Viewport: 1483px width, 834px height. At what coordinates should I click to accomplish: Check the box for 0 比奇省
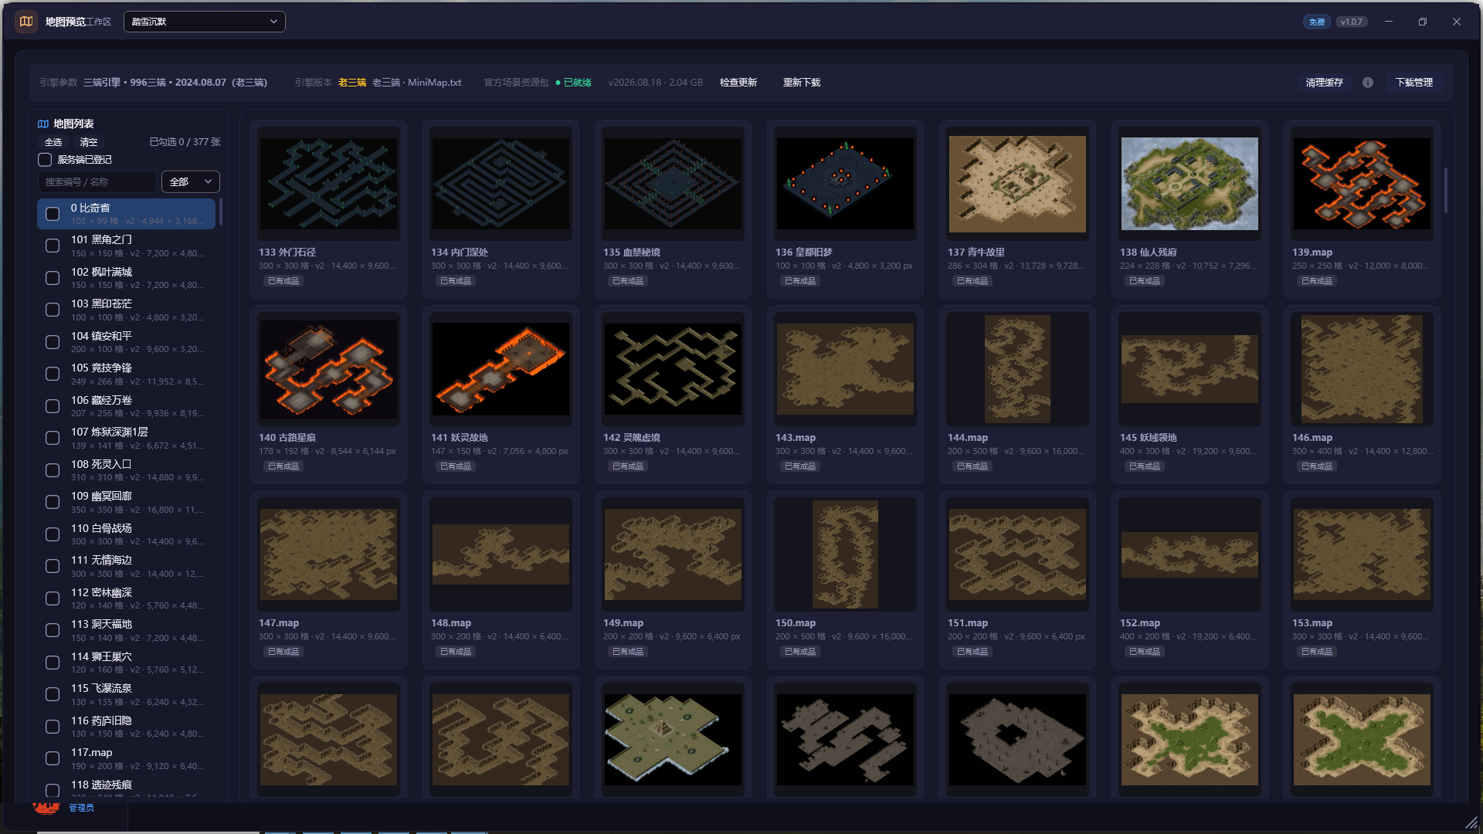coord(53,214)
